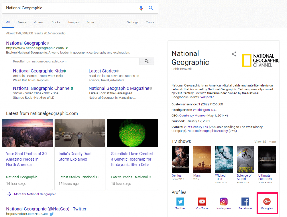
Task: Click the Washington, D.C. headquarters link
Action: point(205,110)
